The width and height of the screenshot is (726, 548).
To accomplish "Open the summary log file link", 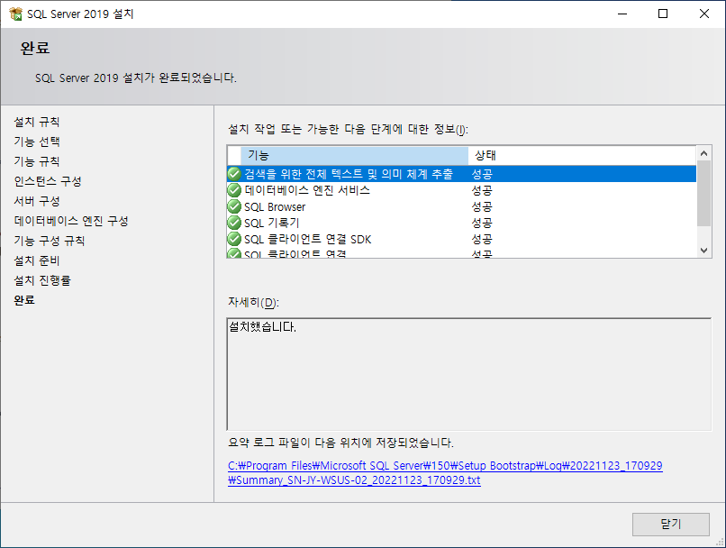I will [445, 473].
